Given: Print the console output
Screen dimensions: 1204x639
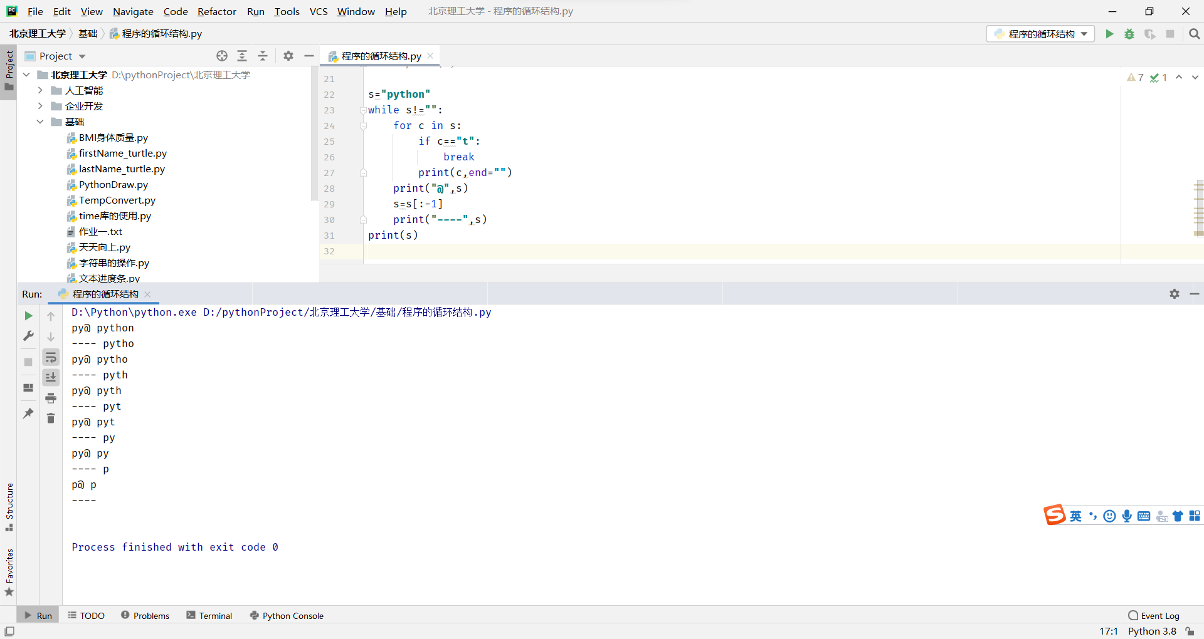Looking at the screenshot, I should click(x=51, y=398).
